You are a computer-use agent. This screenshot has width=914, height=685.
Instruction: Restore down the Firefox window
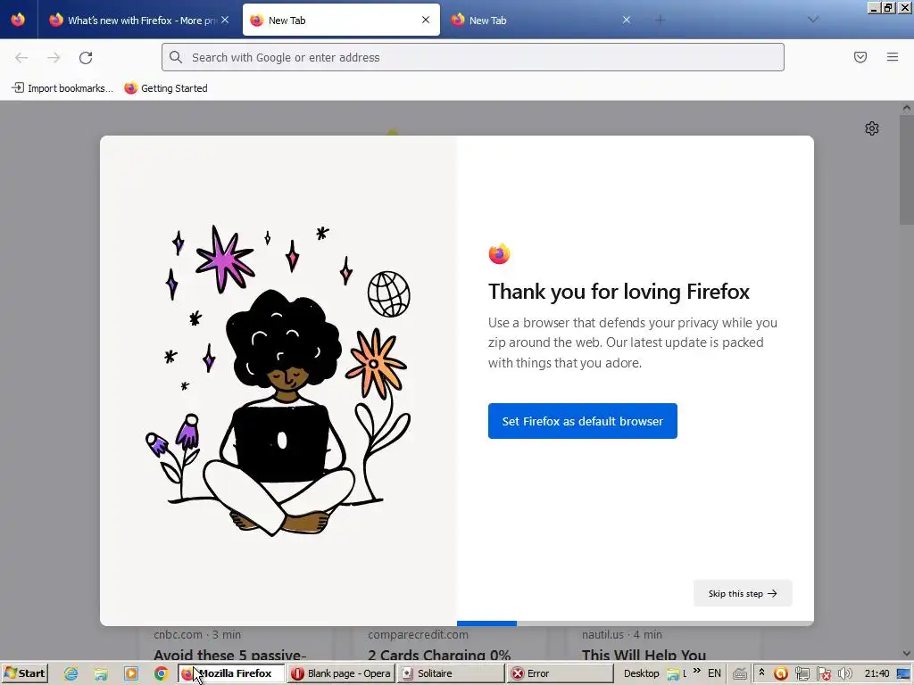888,7
